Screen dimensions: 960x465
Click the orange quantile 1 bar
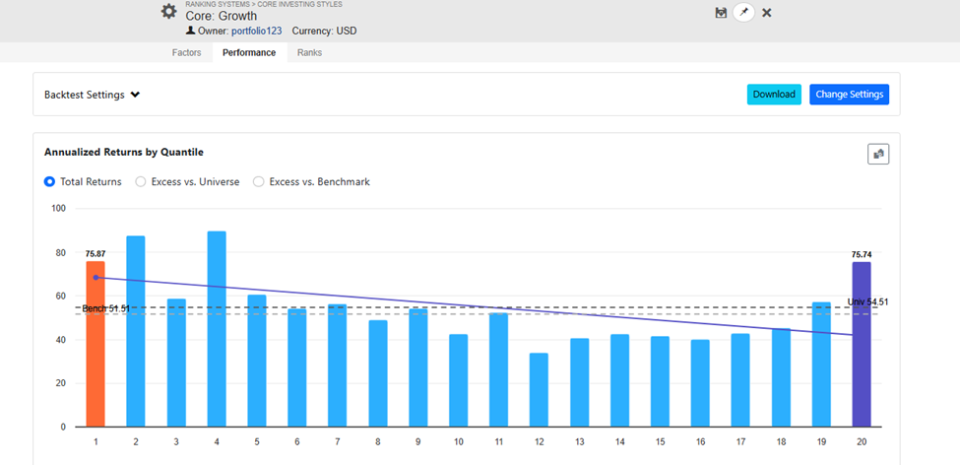point(95,345)
